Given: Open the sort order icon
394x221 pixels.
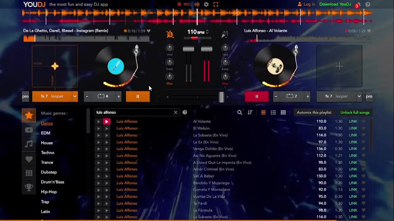Looking at the screenshot, I should [250, 112].
